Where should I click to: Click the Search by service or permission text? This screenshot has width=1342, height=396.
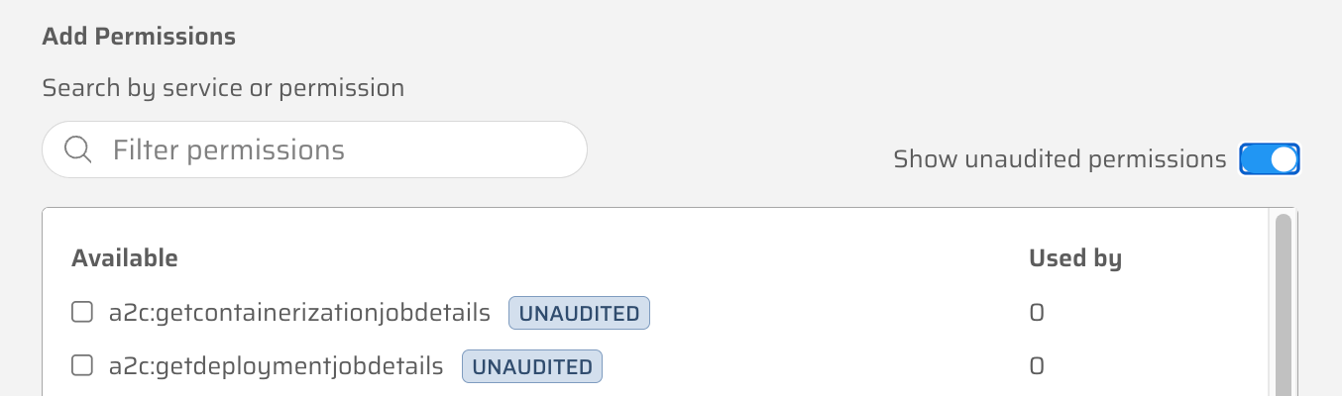tap(223, 88)
